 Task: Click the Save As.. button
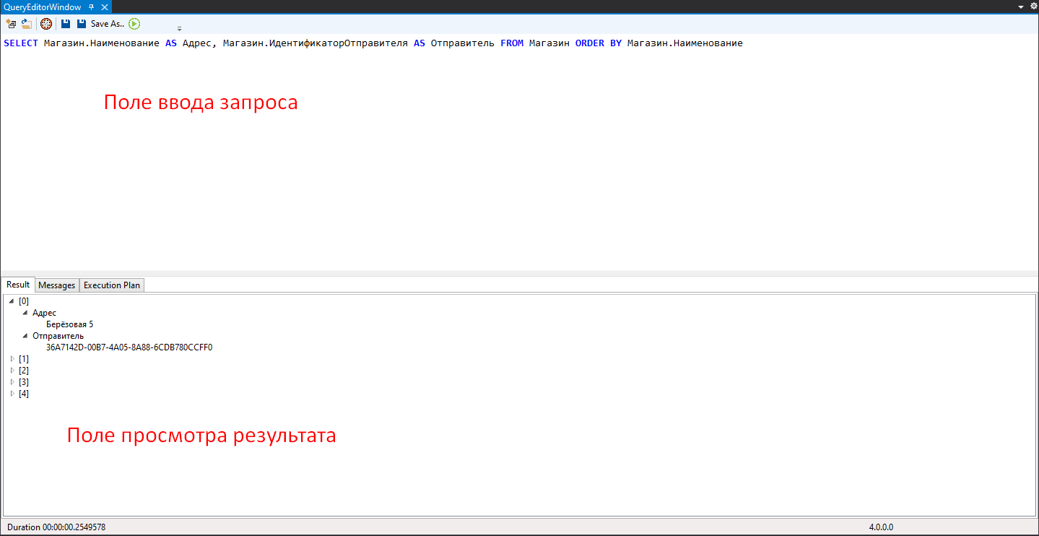pos(107,24)
